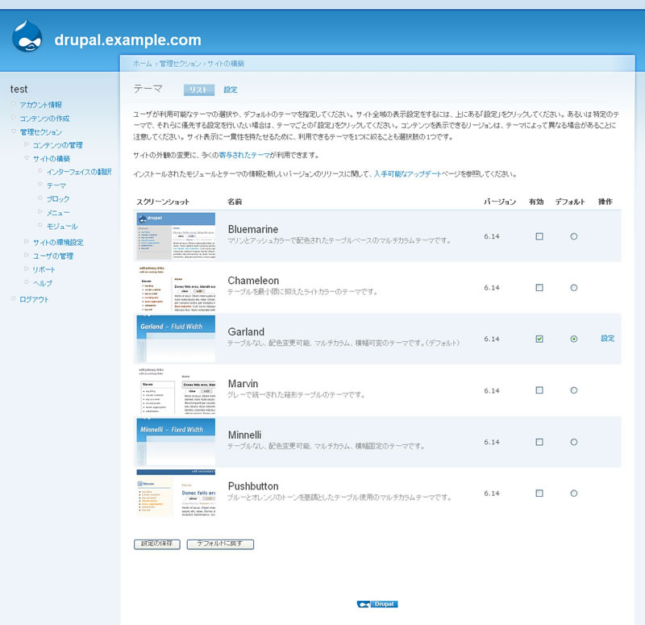Click the スクリーンショット column header
Viewport: 645px width, 625px height.
tap(163, 202)
